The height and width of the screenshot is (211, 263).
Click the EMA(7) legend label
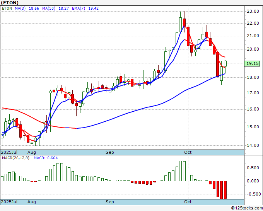click(x=79, y=9)
